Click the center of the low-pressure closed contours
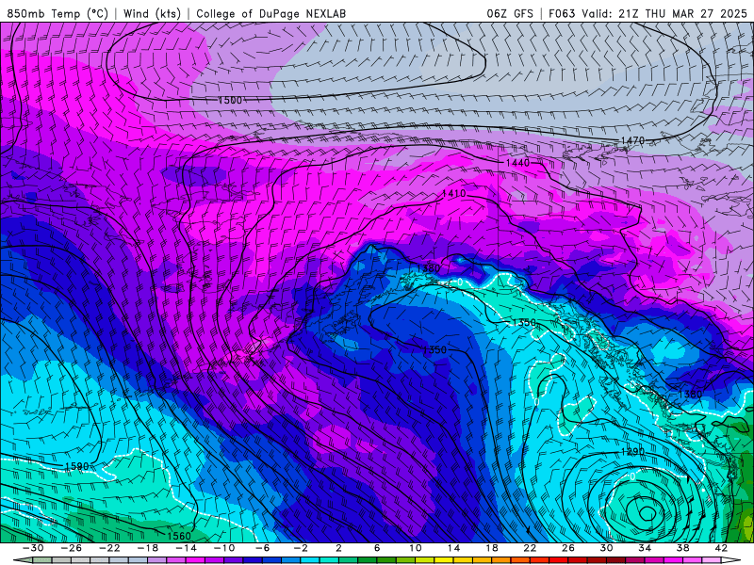 647,514
